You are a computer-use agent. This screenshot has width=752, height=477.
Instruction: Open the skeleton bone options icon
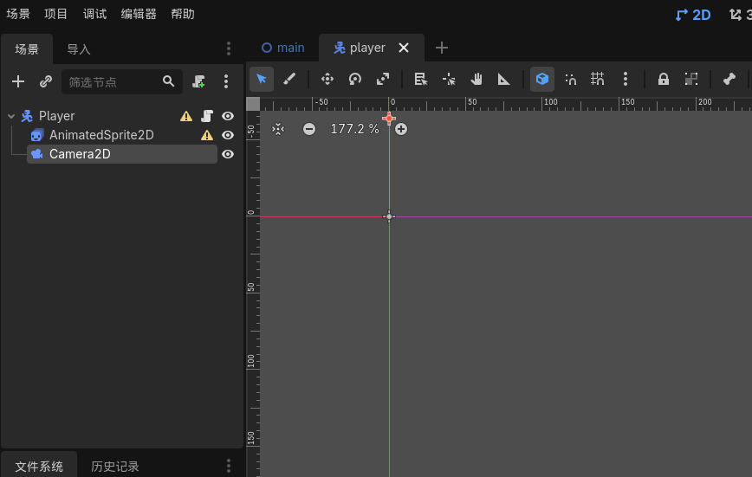[729, 79]
